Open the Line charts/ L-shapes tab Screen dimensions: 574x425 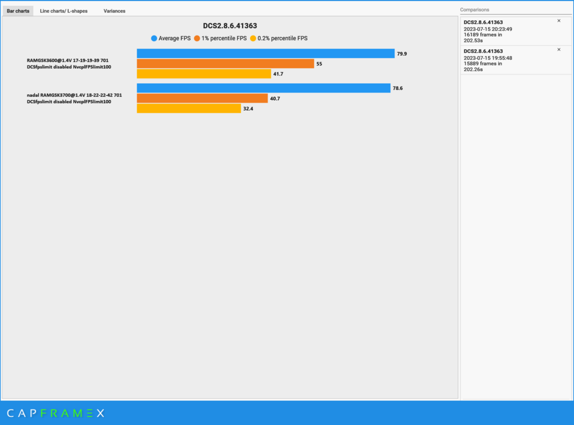63,10
